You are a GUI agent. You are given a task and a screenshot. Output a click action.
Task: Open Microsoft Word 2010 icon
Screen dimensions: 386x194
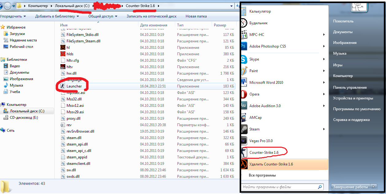[244, 83]
